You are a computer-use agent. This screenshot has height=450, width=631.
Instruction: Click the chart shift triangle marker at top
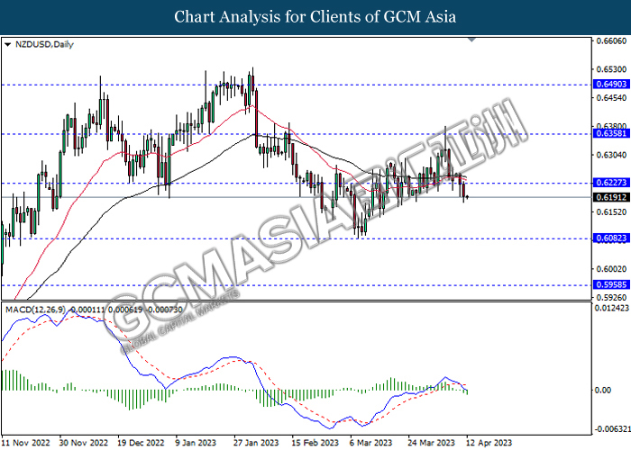point(471,40)
